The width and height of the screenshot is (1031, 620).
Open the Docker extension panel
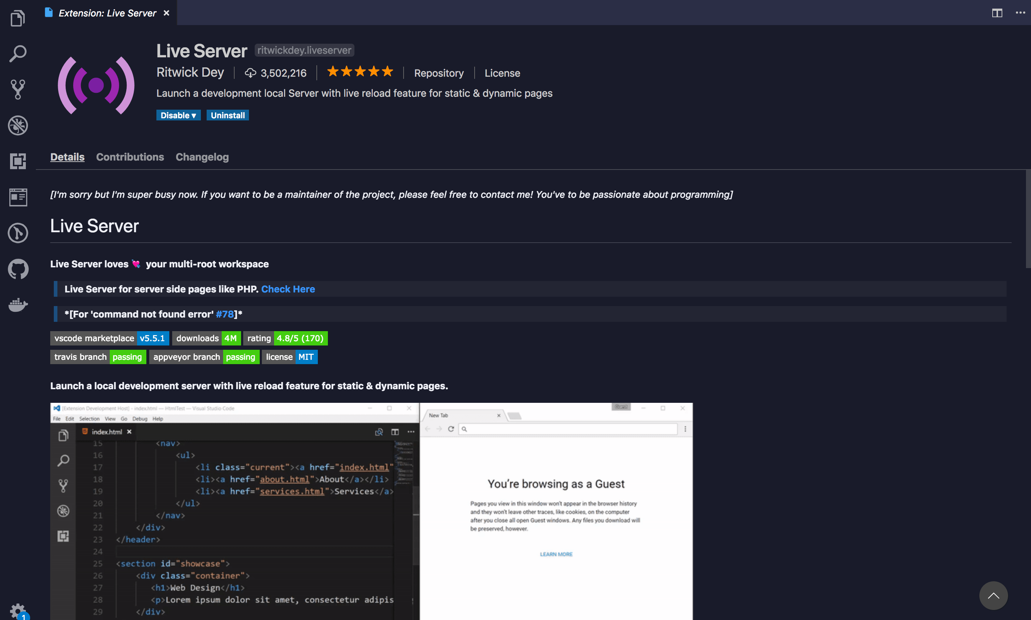(18, 305)
